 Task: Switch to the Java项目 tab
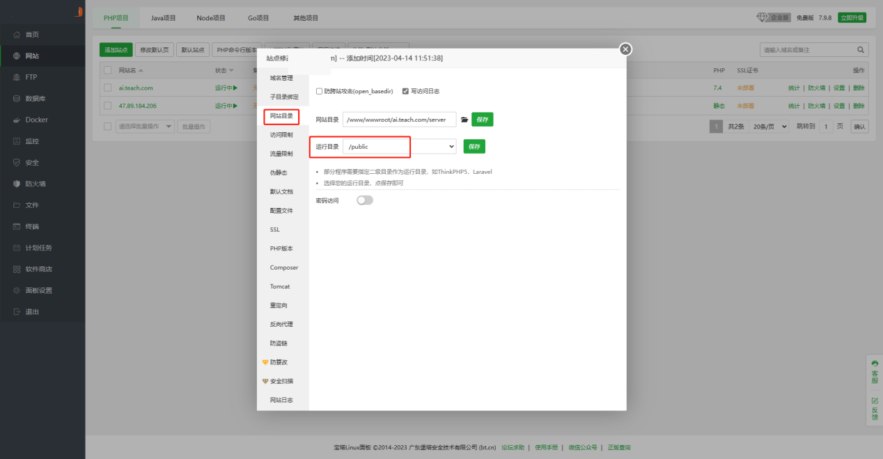(164, 17)
